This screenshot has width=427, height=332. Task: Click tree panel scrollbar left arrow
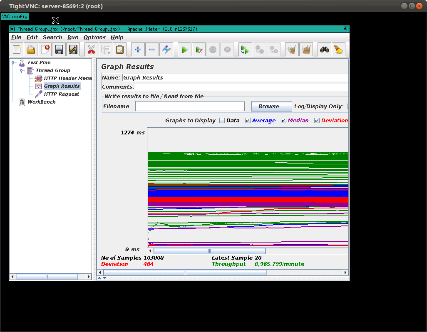[12, 277]
